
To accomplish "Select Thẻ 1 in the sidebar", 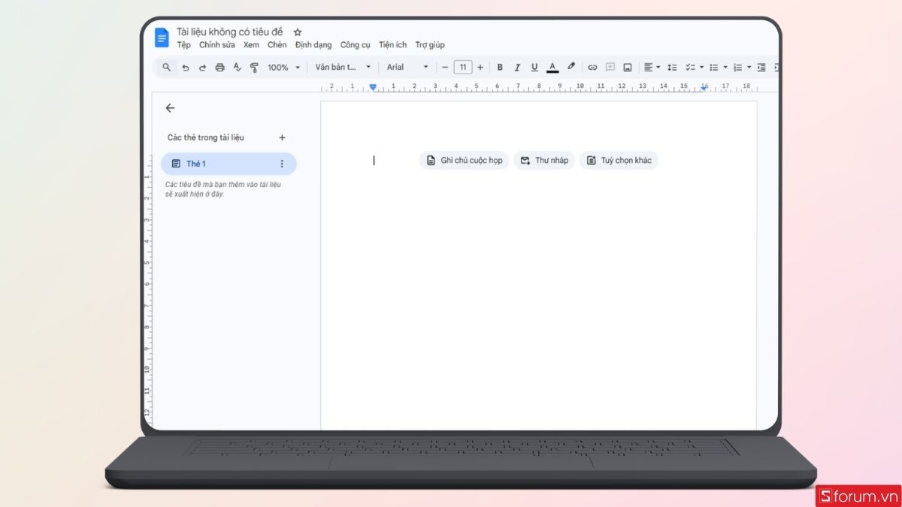I will coord(229,164).
